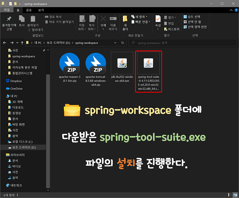Click Select all (모두 선택)
The width and height of the screenshot is (239, 198).
coord(192,17)
